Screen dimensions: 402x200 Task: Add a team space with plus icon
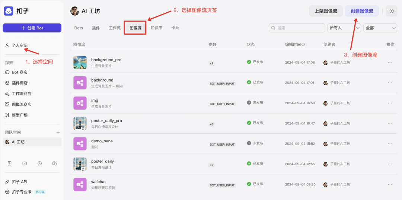[x=58, y=132]
